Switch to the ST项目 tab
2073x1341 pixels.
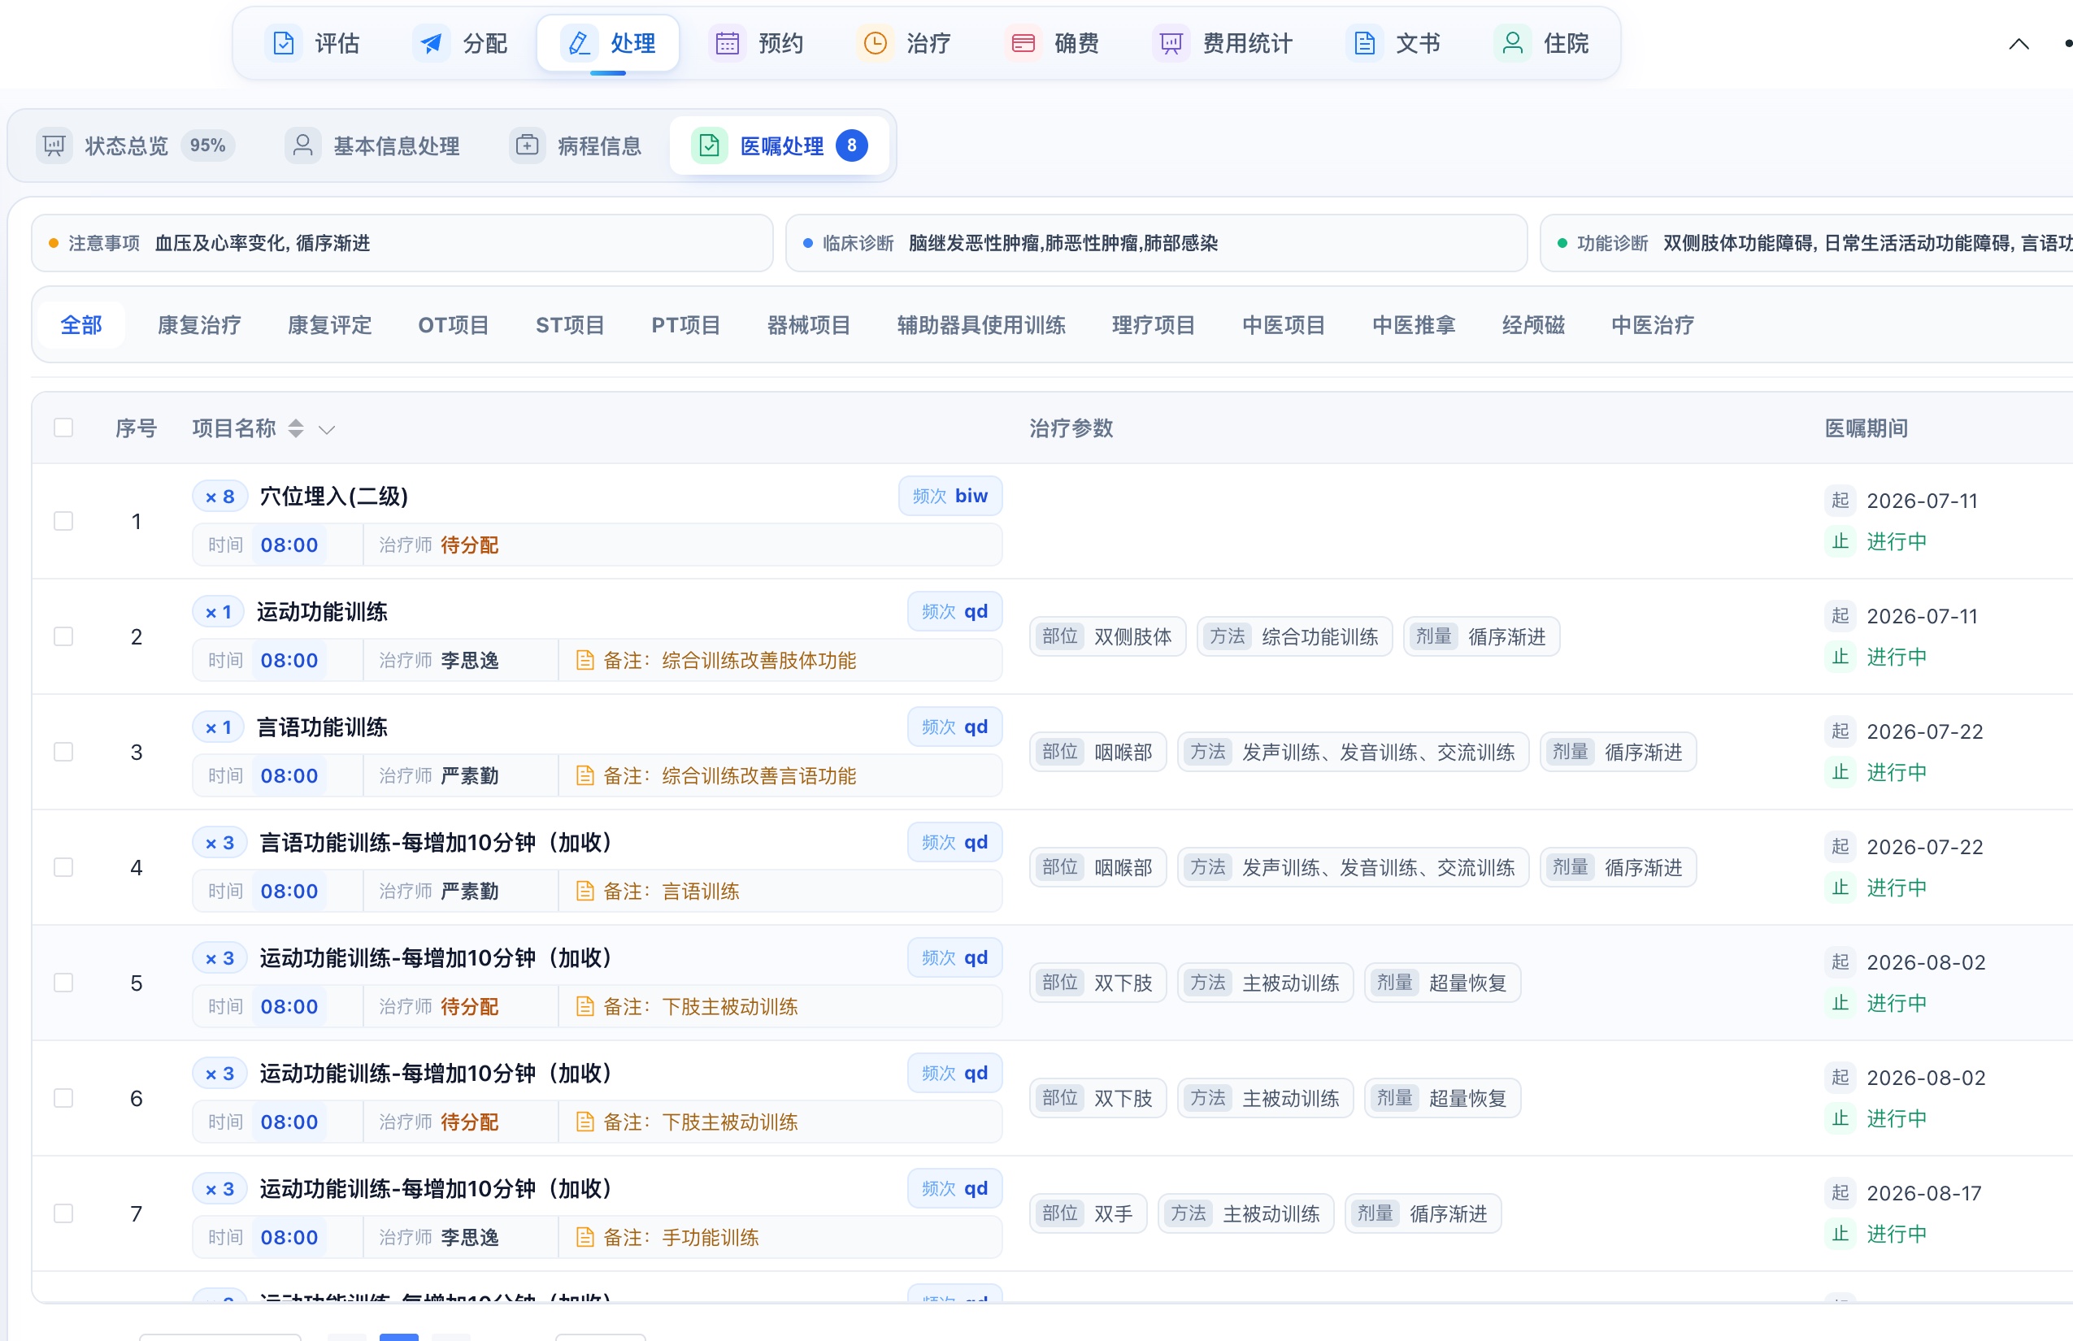click(x=570, y=325)
